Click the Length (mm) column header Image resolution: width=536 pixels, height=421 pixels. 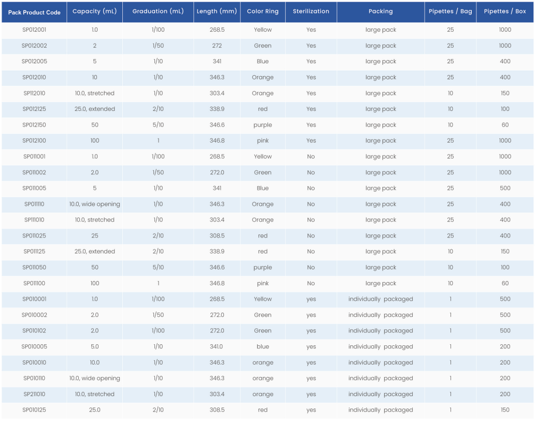[217, 11]
